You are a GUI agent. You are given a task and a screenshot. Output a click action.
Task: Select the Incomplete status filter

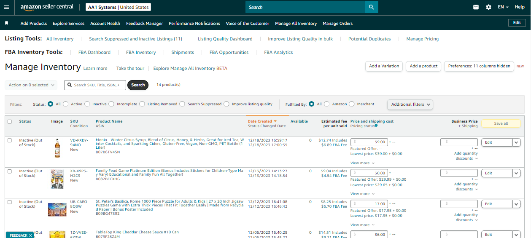pos(111,104)
